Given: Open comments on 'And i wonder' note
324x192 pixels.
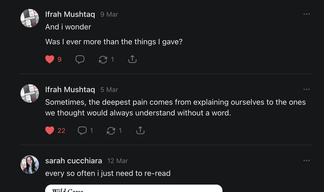Looking at the screenshot, I should click(x=80, y=60).
